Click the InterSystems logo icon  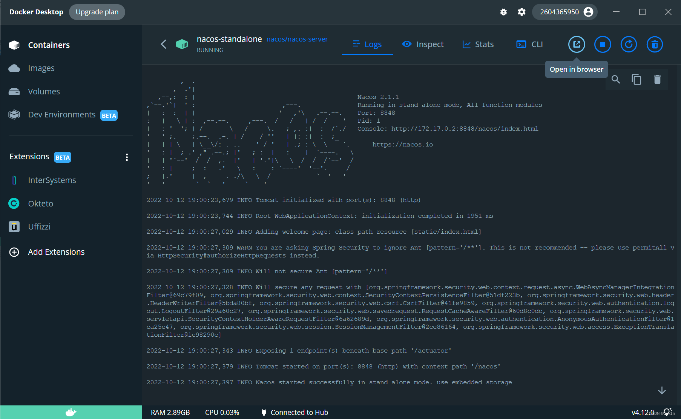coord(14,180)
